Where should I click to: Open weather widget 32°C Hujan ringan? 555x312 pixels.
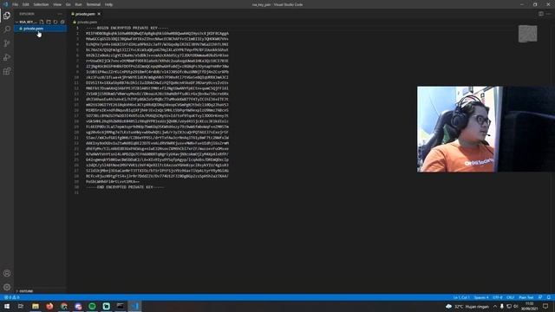tap(467, 306)
